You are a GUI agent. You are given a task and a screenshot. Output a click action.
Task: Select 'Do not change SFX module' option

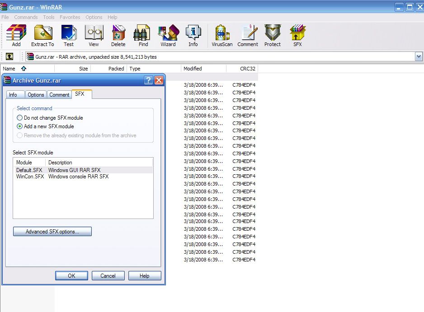[x=20, y=118]
